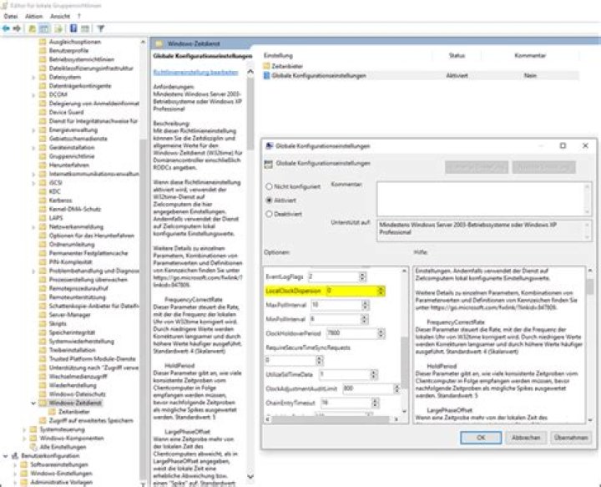Click the Abbrechen button

[526, 438]
